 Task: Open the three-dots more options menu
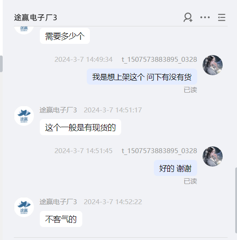205,17
